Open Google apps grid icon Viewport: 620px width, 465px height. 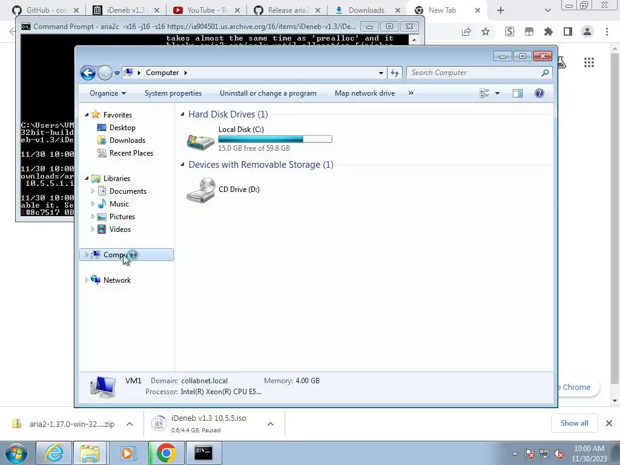coord(589,62)
